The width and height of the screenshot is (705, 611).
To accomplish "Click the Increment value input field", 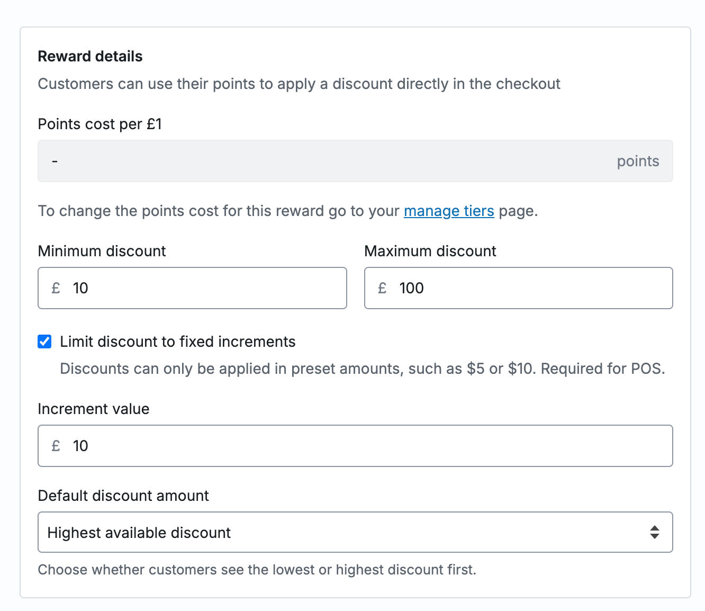I will pos(355,446).
